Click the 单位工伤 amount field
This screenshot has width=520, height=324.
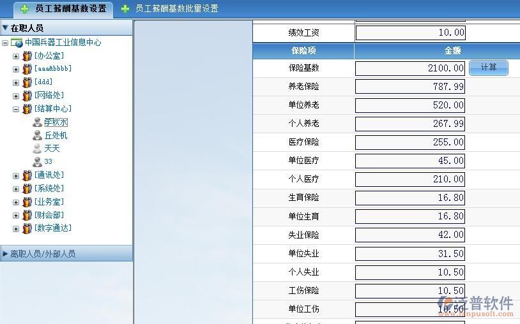(x=410, y=309)
